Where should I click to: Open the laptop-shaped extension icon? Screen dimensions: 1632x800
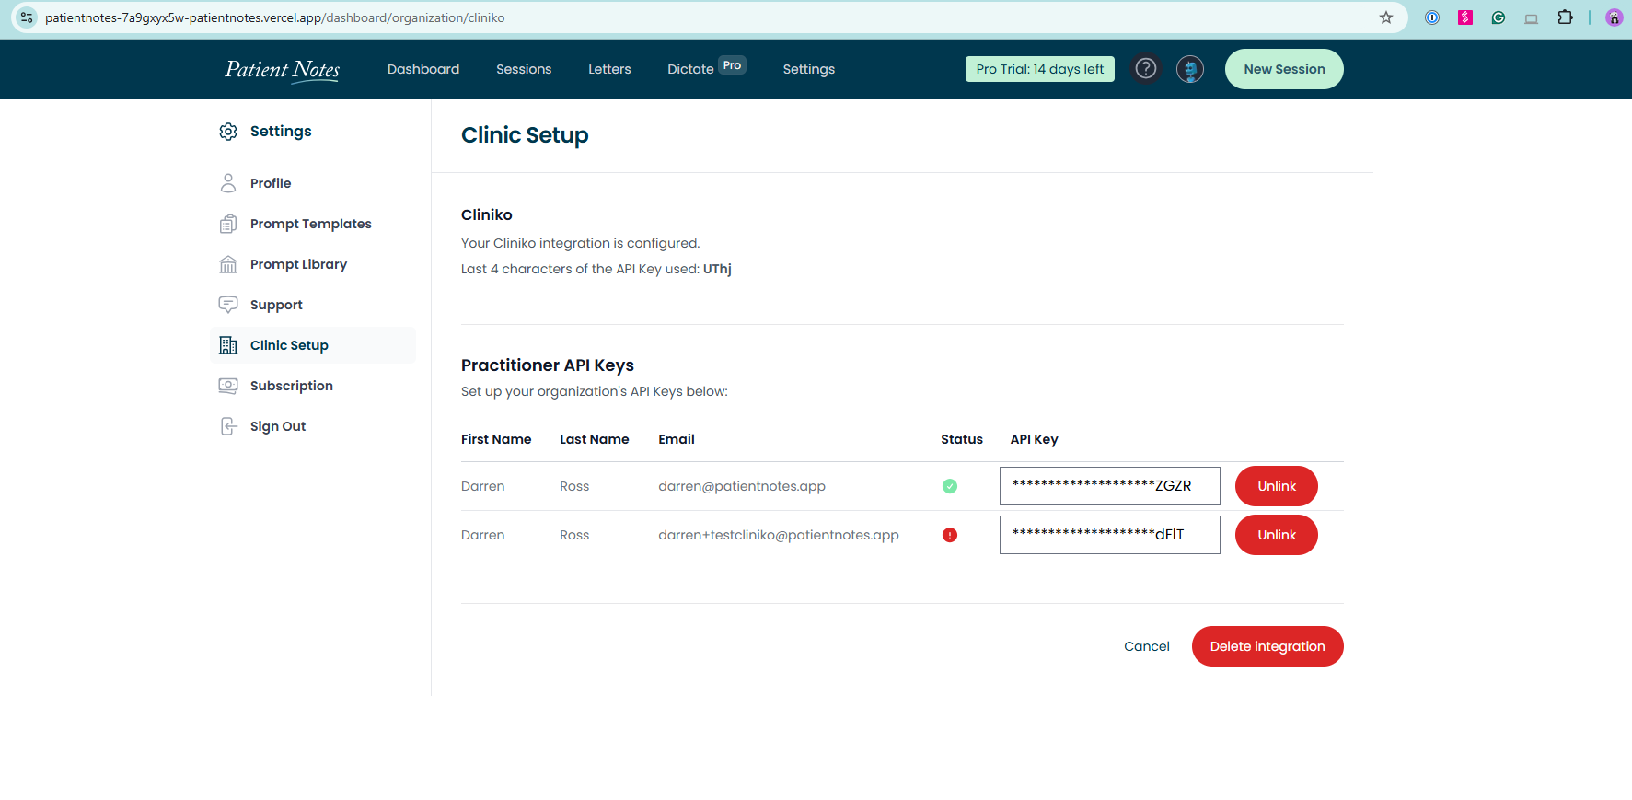1532,18
